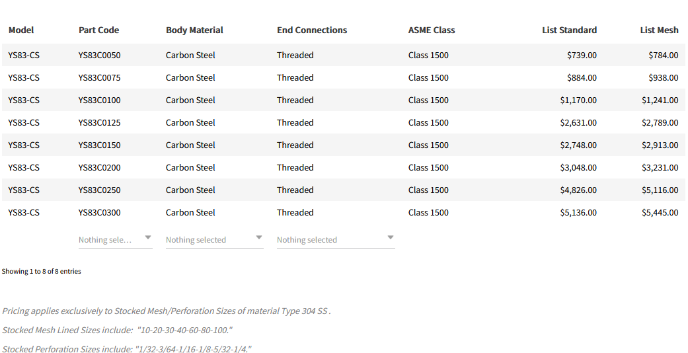688x353 pixels.
Task: Click the YS83C0300 part code cell
Action: pyautogui.click(x=99, y=212)
